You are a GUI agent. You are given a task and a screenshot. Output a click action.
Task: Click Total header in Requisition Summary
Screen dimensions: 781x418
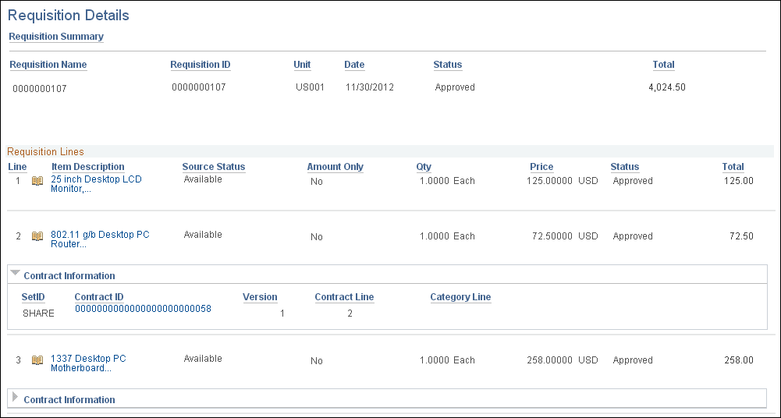coord(663,65)
